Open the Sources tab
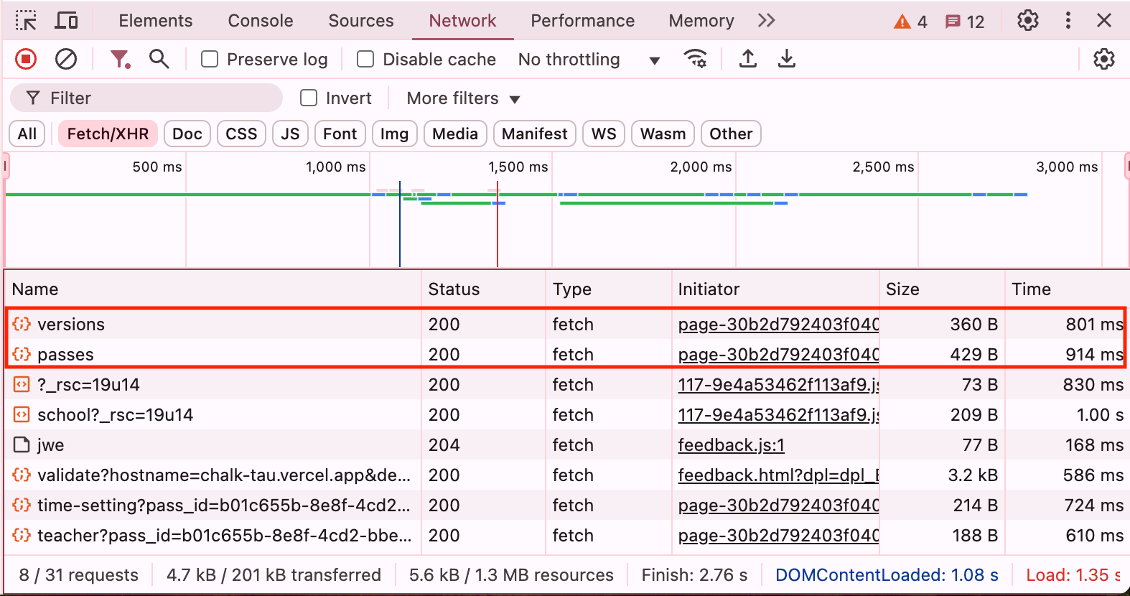Screen dimensions: 1130x596 (x=361, y=21)
